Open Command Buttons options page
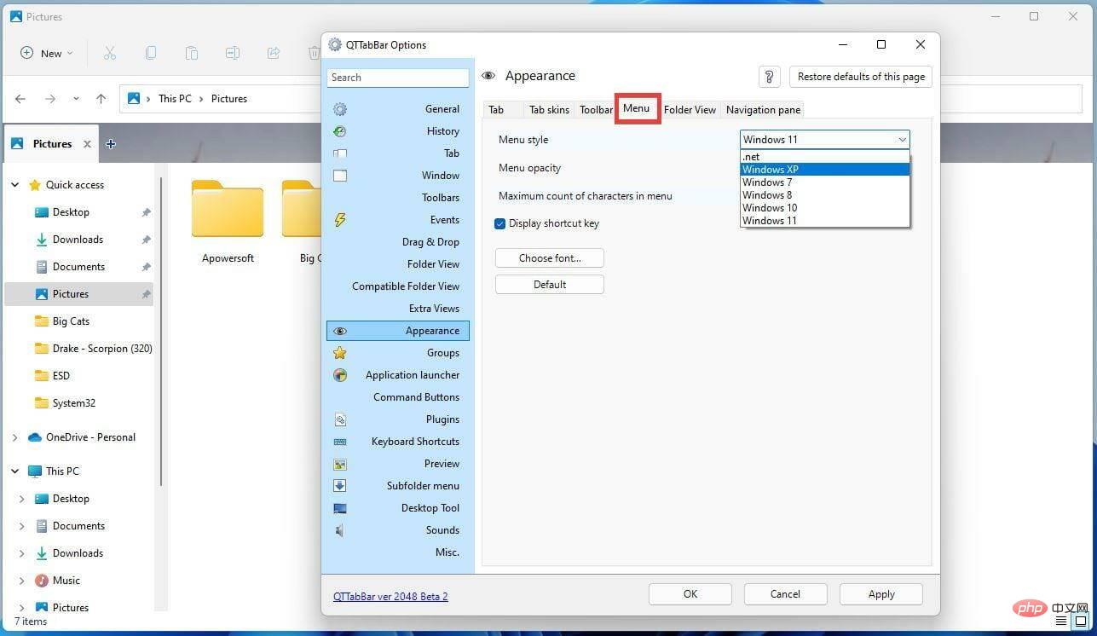The image size is (1097, 636). click(398, 397)
